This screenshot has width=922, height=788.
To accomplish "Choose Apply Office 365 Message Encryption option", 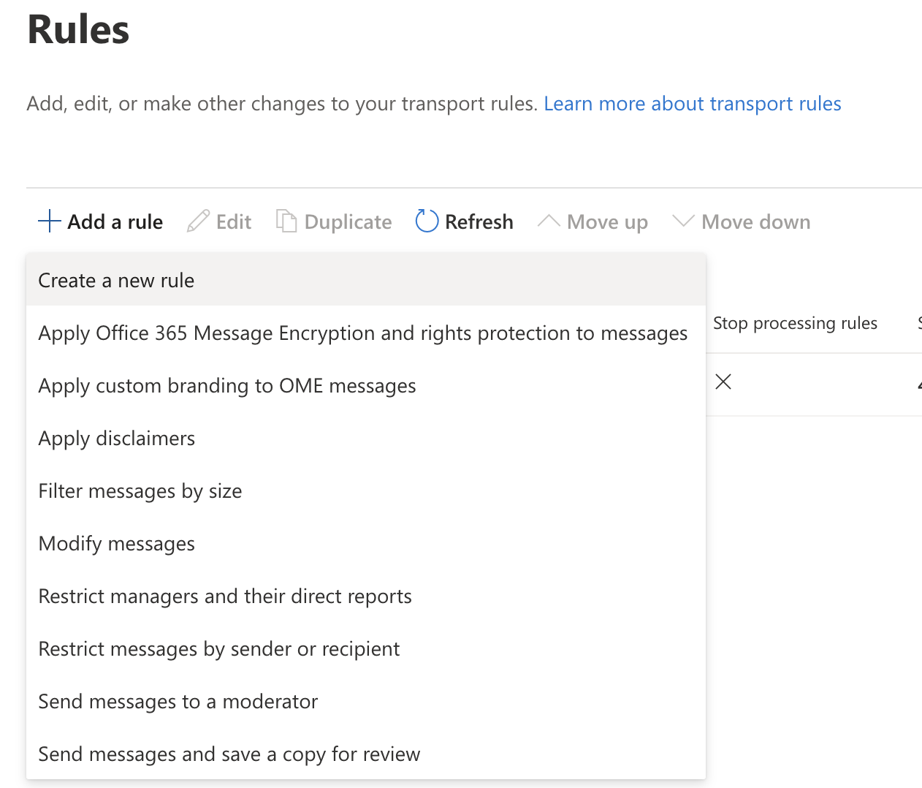I will pyautogui.click(x=362, y=333).
